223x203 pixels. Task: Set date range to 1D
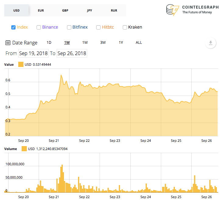pyautogui.click(x=49, y=43)
